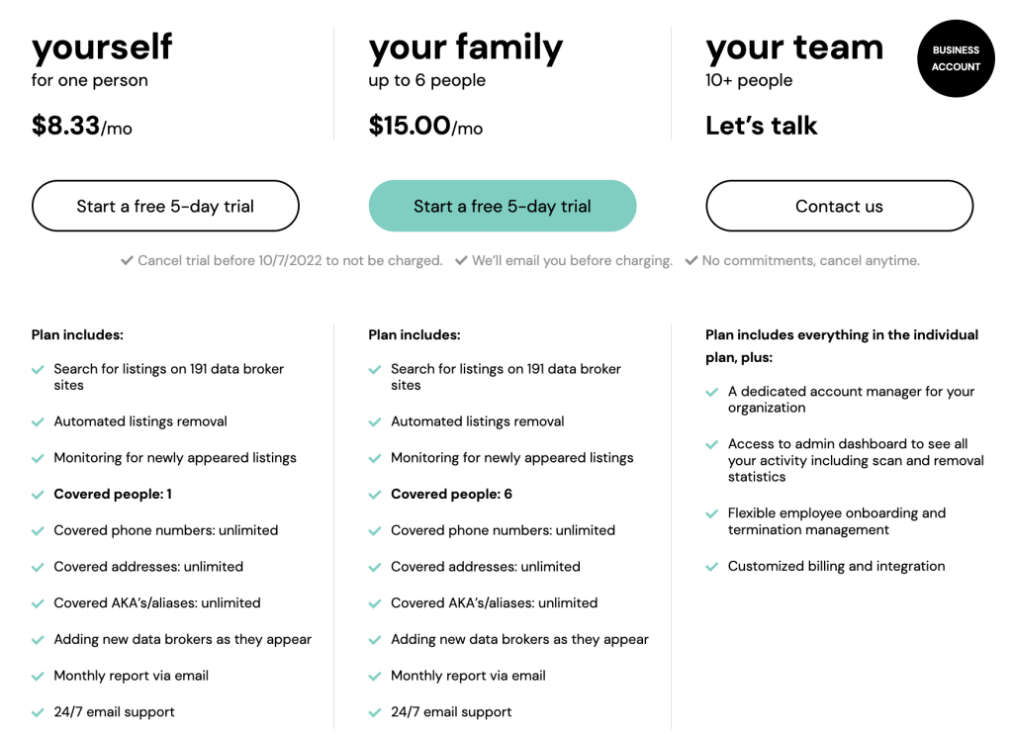This screenshot has height=739, width=1013.
Task: Select the your team plan title
Action: [794, 47]
